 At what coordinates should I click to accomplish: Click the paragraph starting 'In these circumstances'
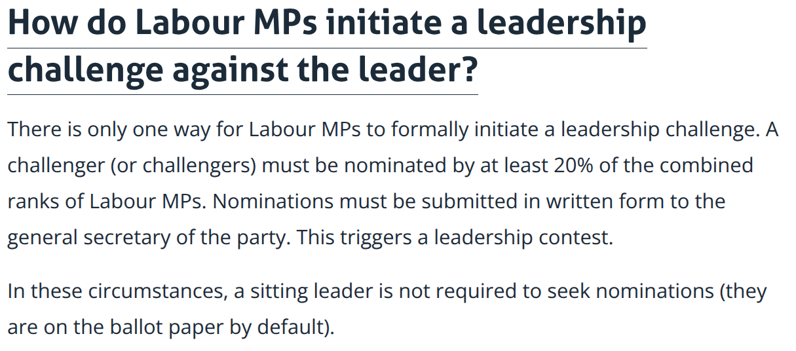point(387,308)
